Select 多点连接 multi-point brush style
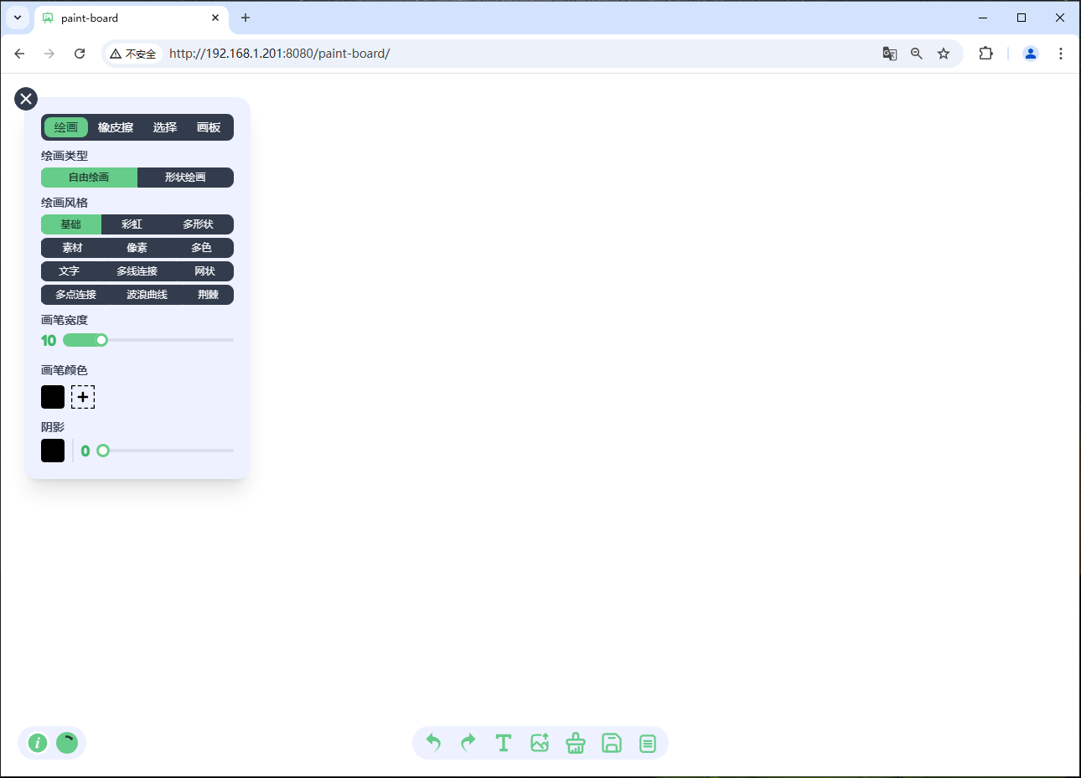Image resolution: width=1081 pixels, height=778 pixels. (x=75, y=295)
